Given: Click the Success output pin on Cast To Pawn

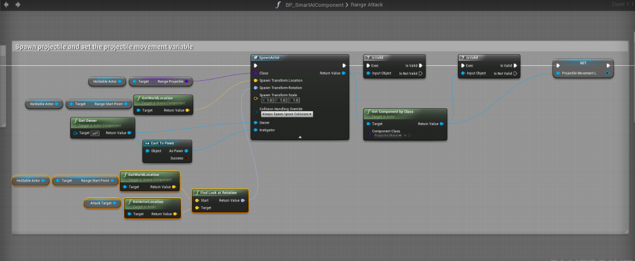Looking at the screenshot, I should coord(187,158).
